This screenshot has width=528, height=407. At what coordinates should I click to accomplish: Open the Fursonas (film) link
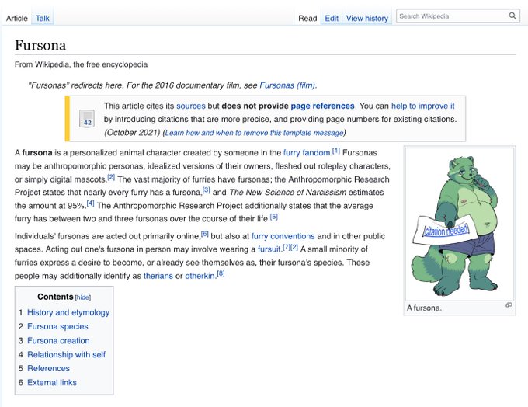pos(287,85)
